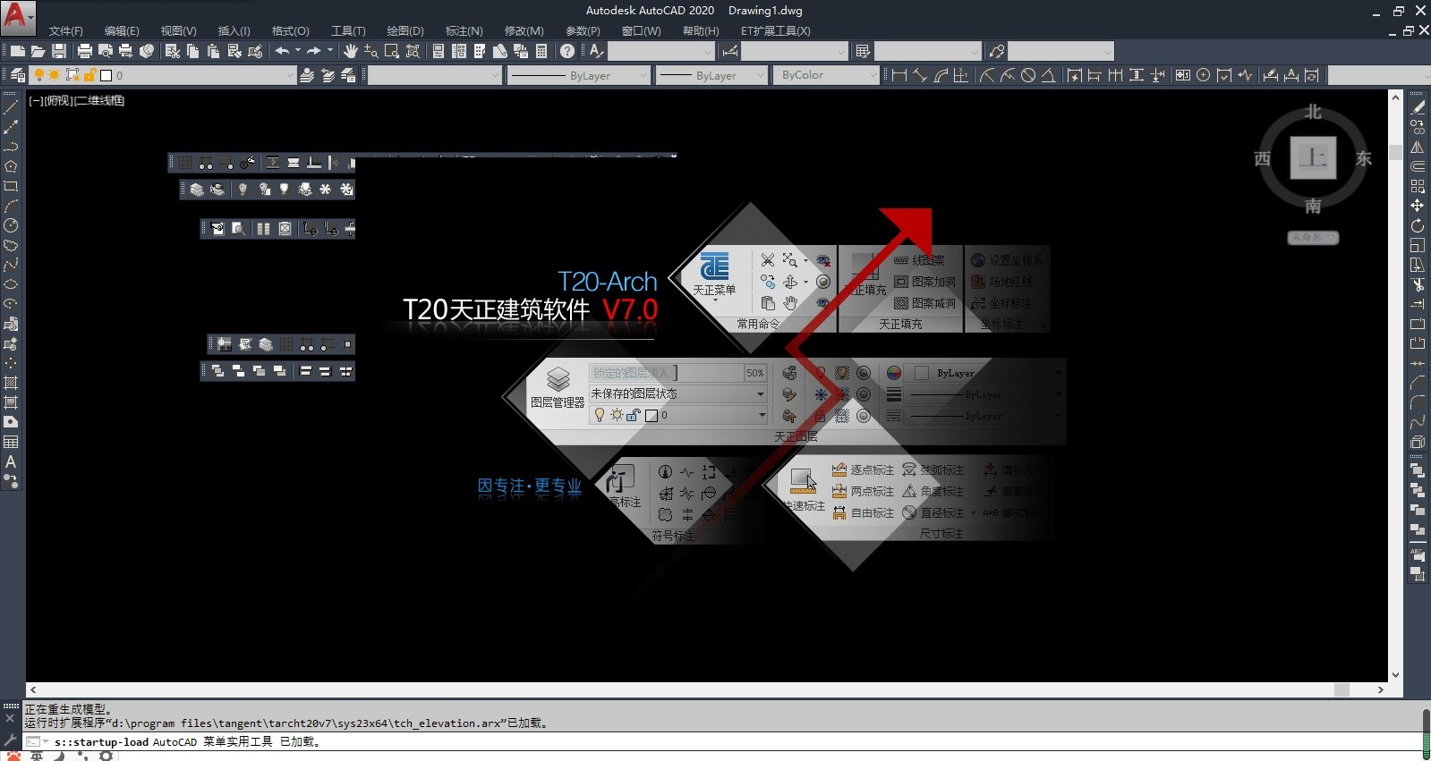Open Help with the question mark icon
1431x761 pixels.
click(567, 52)
